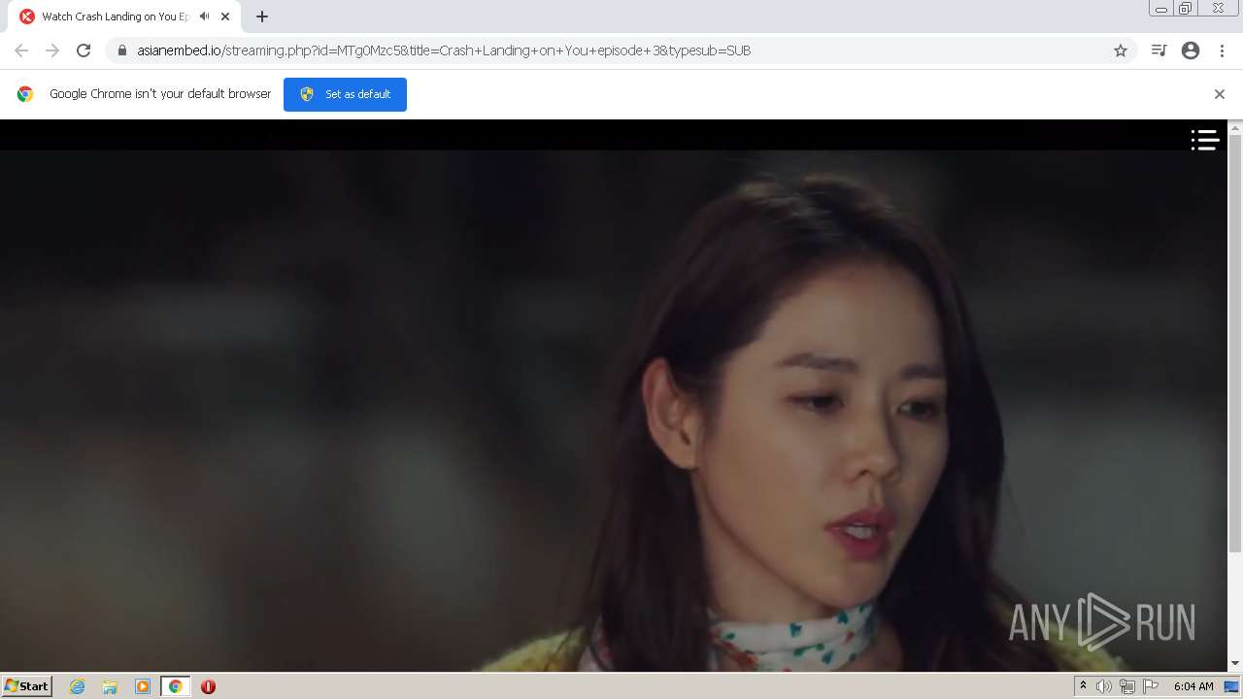This screenshot has height=699, width=1243.
Task: Open the network tray icon
Action: 1127,686
